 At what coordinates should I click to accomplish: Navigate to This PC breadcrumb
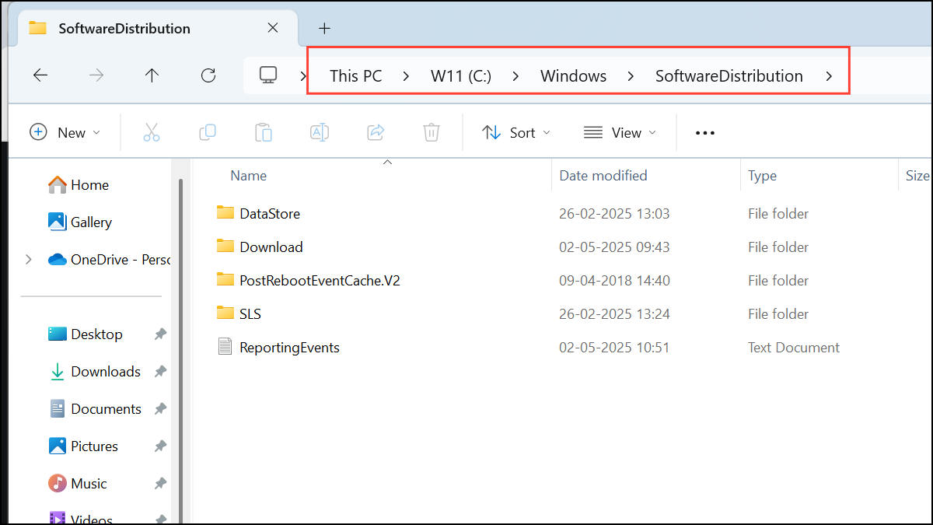[x=355, y=76]
